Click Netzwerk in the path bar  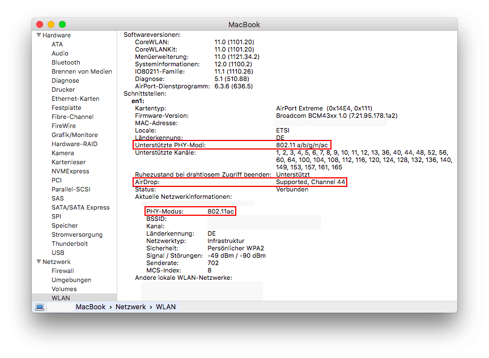(131, 307)
